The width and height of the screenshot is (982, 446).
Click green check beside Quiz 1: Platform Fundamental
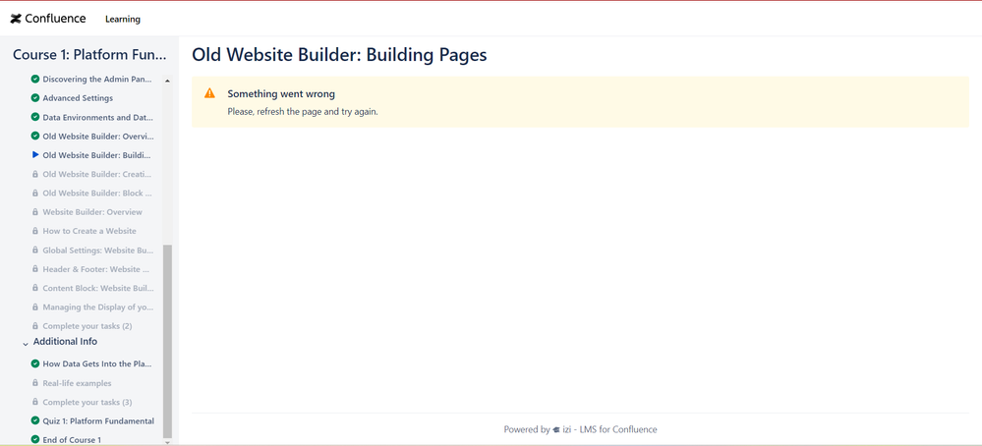[35, 420]
